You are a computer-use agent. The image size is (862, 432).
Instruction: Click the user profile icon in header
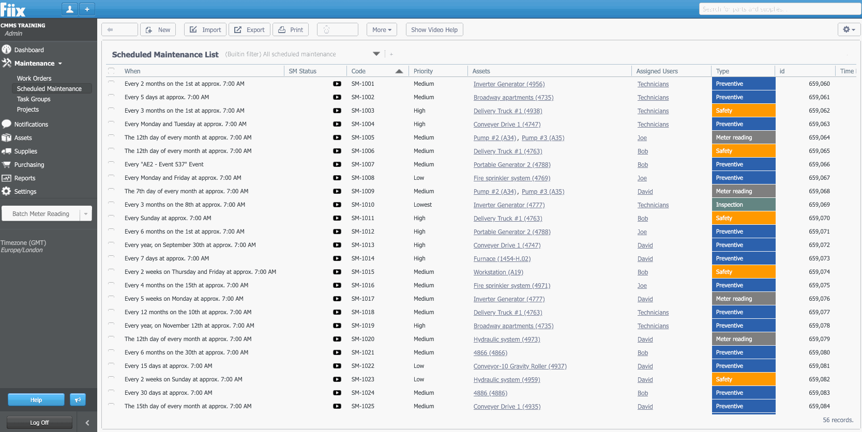(x=70, y=9)
